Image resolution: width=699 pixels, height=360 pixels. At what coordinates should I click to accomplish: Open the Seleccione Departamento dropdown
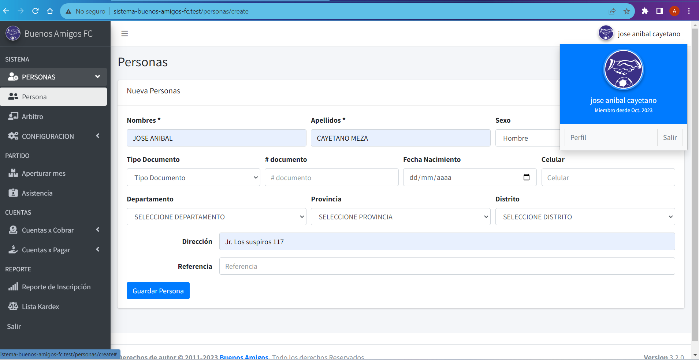pos(216,217)
